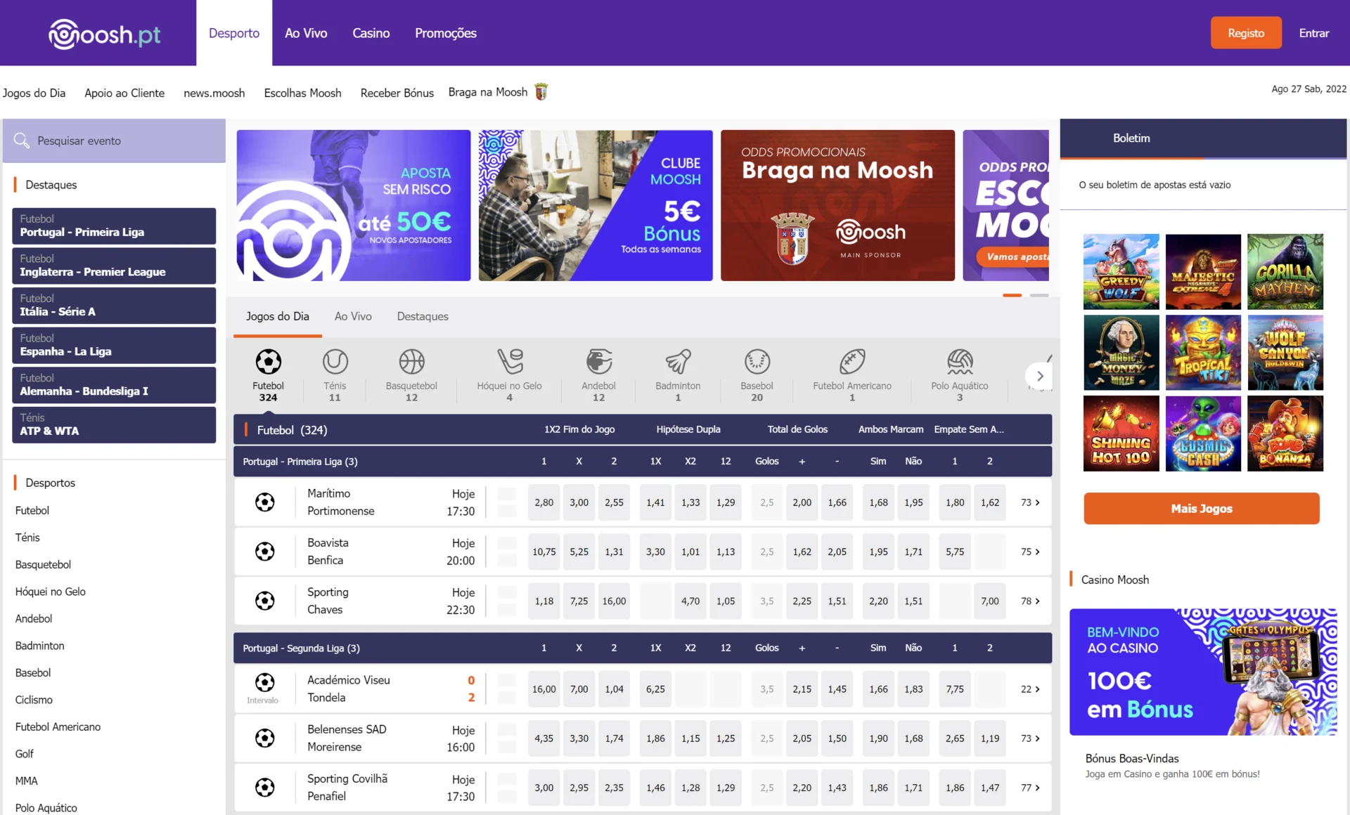Click the football icon for Sporting vs Chaves
The width and height of the screenshot is (1350, 815).
[x=264, y=601]
